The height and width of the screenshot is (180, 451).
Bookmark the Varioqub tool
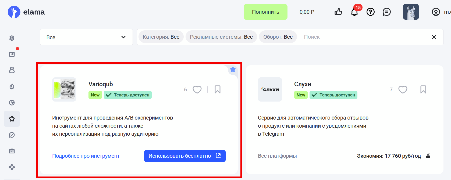[218, 89]
